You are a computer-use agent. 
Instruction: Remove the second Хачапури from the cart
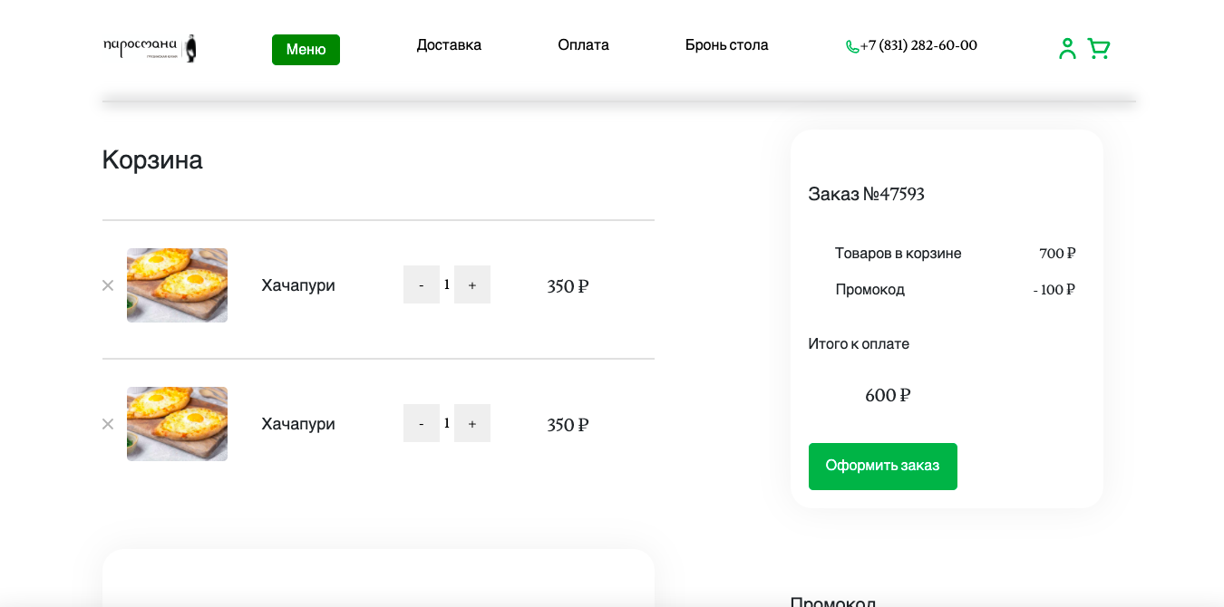(x=108, y=424)
